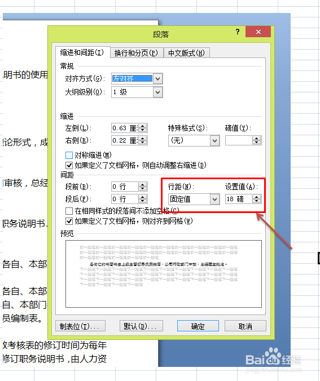Click the 设置值 field showing 18 磅

click(x=239, y=199)
